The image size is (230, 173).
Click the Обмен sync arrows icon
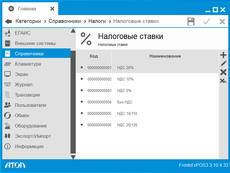pyautogui.click(x=7, y=115)
